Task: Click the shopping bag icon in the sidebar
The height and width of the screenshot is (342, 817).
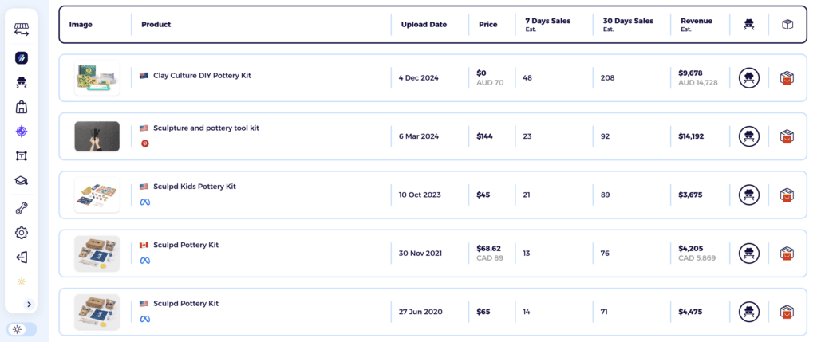Action: click(22, 107)
